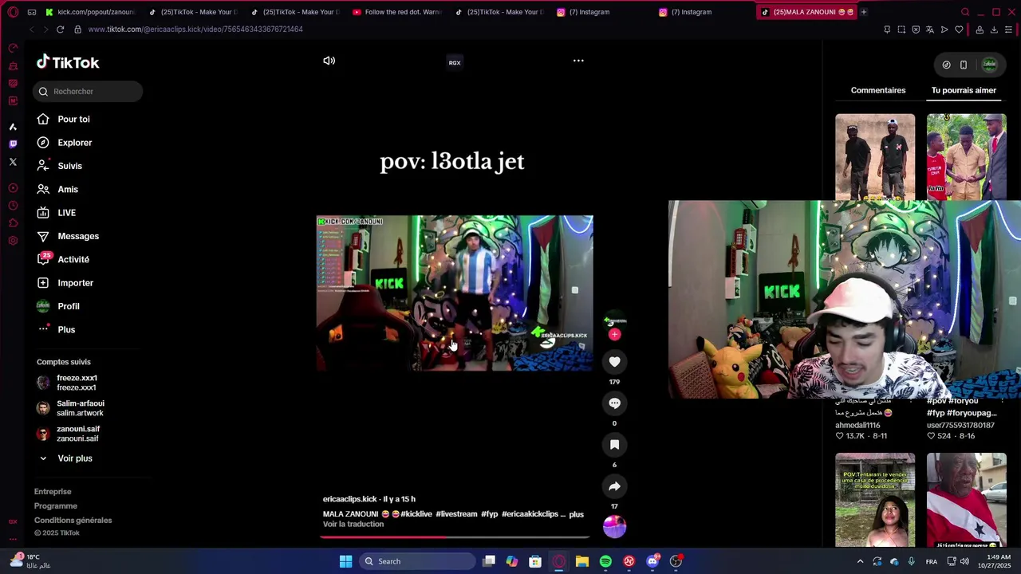Screen dimensions: 1021x574
Task: Click the phone app icon in top-right pill
Action: (964, 65)
